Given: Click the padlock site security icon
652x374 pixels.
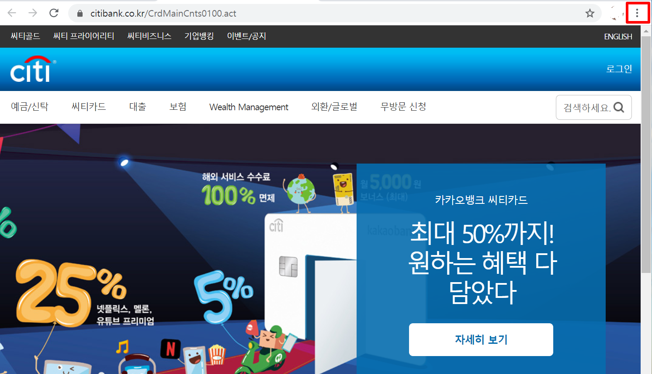Looking at the screenshot, I should tap(80, 14).
